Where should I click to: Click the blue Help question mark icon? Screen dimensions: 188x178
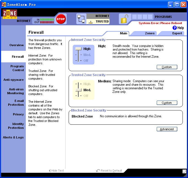[175, 28]
